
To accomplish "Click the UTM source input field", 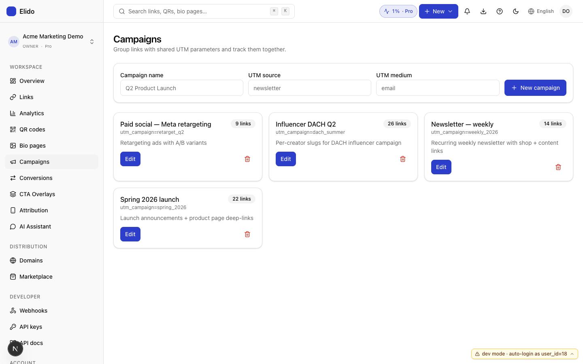I will (x=310, y=88).
